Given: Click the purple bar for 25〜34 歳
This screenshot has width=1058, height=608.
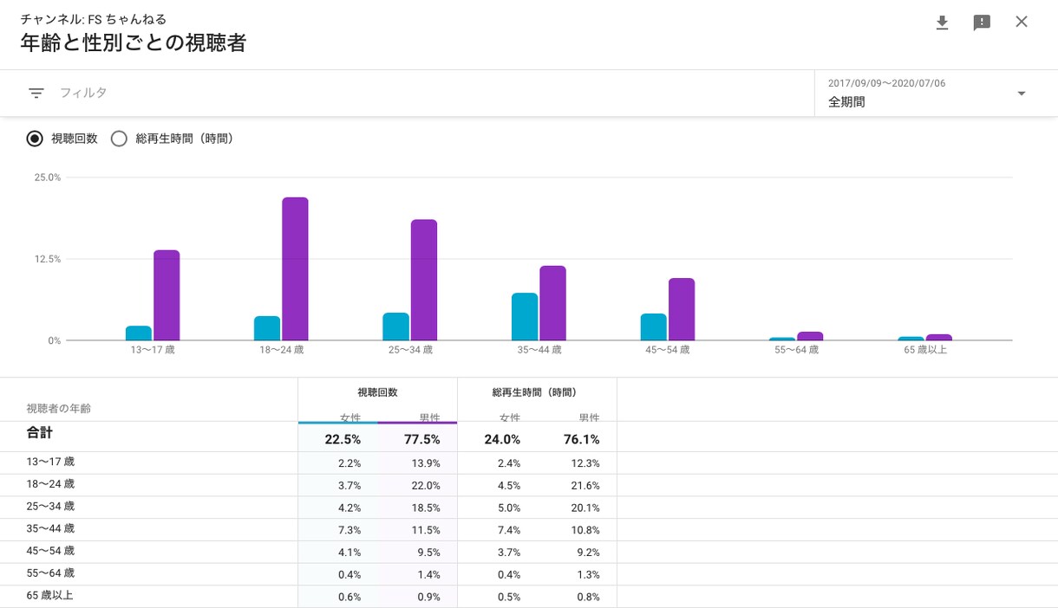Looking at the screenshot, I should [424, 280].
